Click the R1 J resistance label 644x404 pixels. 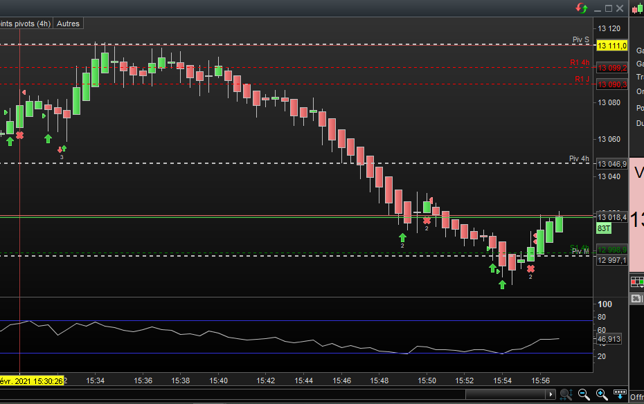(582, 79)
